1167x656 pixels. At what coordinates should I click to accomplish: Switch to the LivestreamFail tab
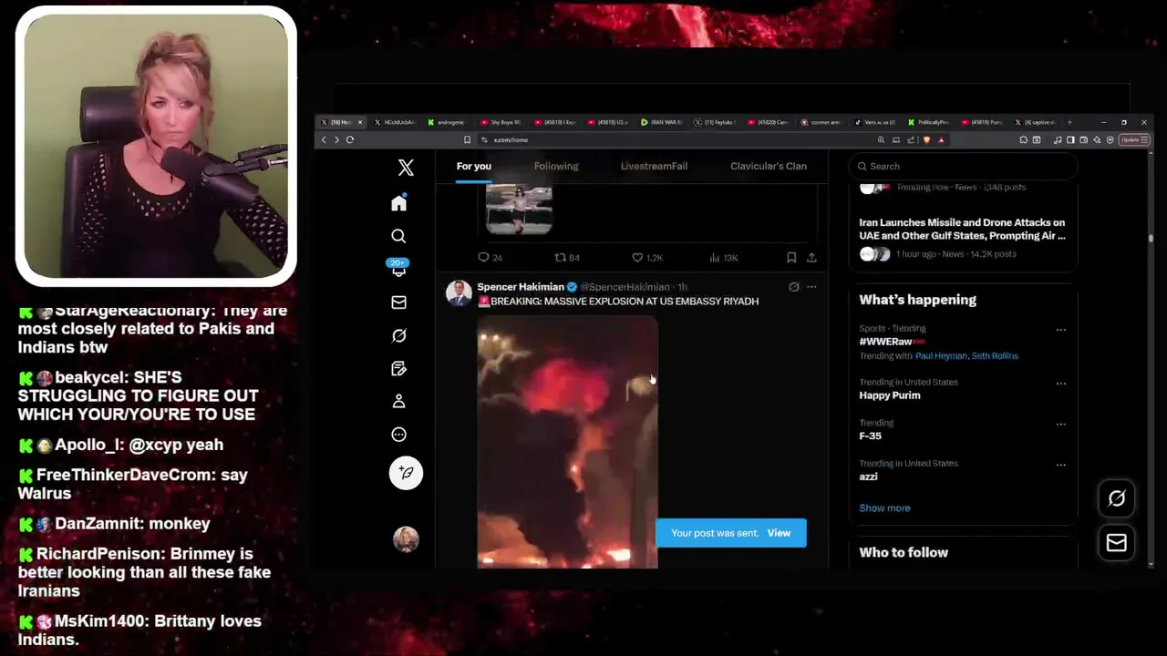click(654, 166)
